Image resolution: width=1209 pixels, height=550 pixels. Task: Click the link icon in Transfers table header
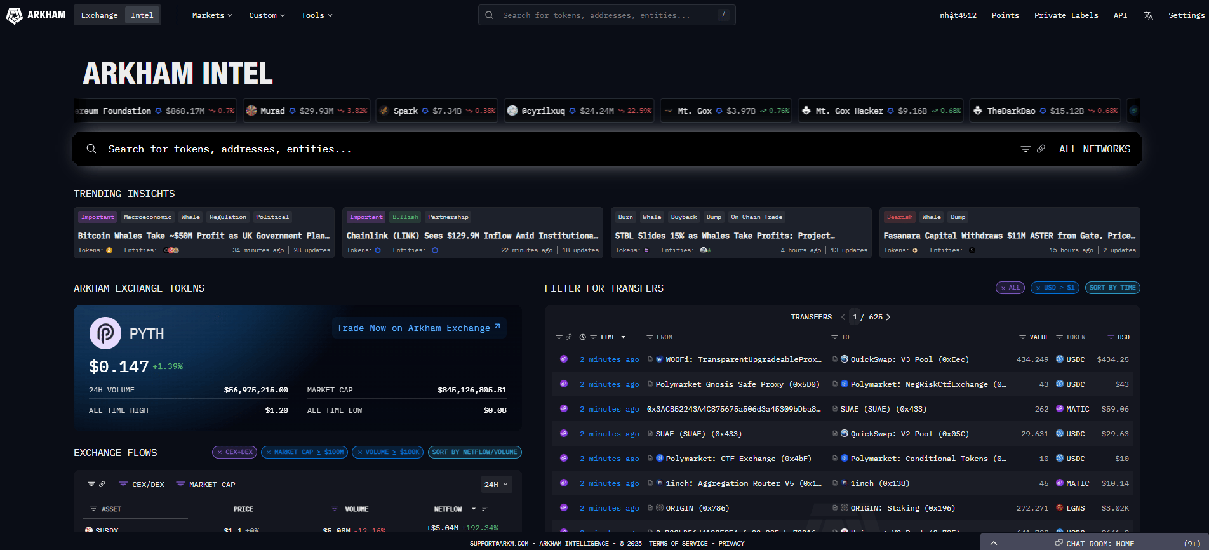(x=568, y=337)
